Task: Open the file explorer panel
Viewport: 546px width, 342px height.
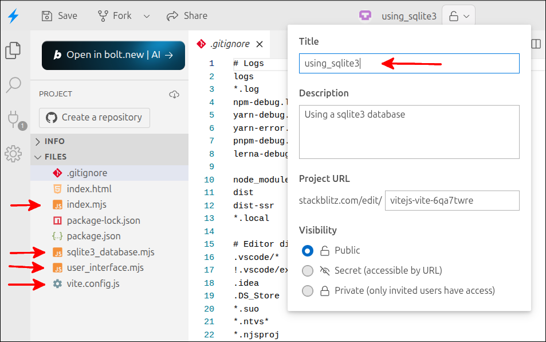Action: point(14,50)
